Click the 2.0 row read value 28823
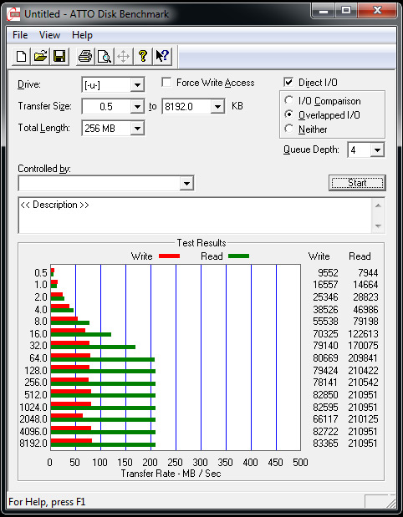This screenshot has height=517, width=403. tap(365, 297)
